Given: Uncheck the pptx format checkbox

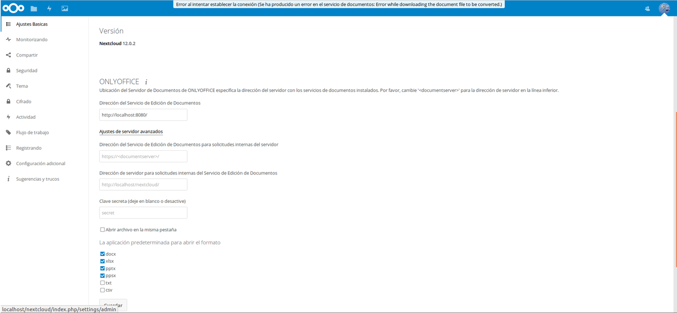Looking at the screenshot, I should [x=103, y=269].
